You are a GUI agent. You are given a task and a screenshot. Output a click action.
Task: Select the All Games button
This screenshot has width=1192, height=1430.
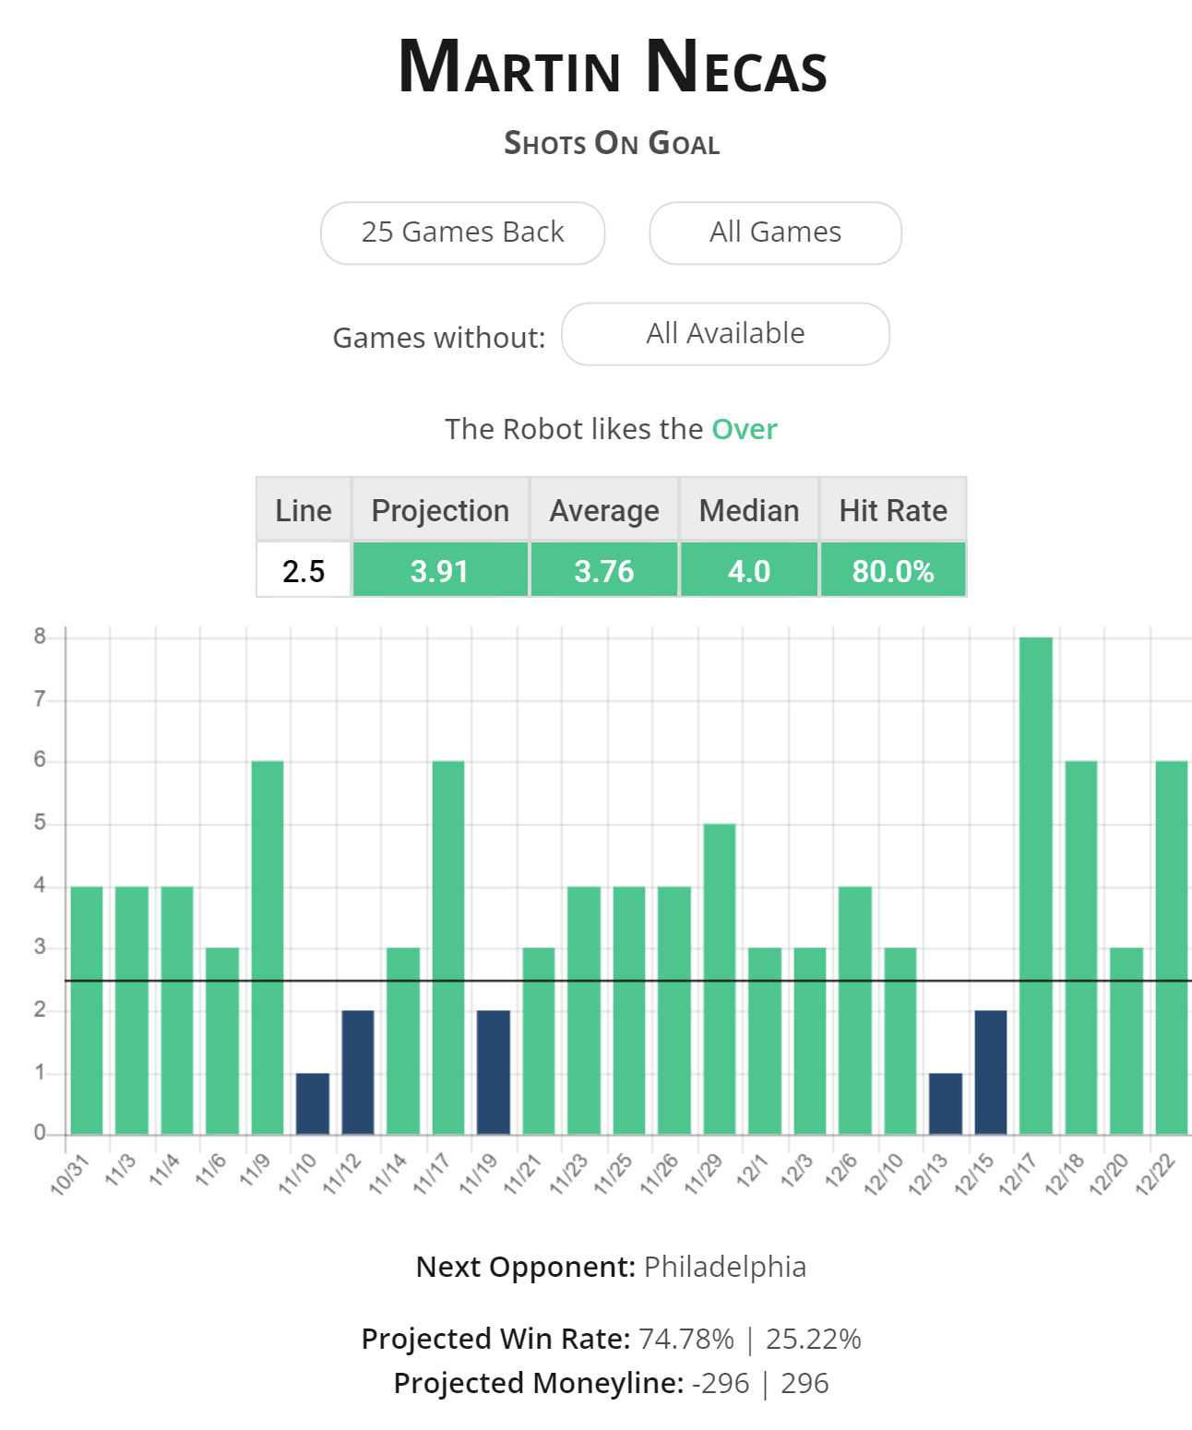(775, 232)
